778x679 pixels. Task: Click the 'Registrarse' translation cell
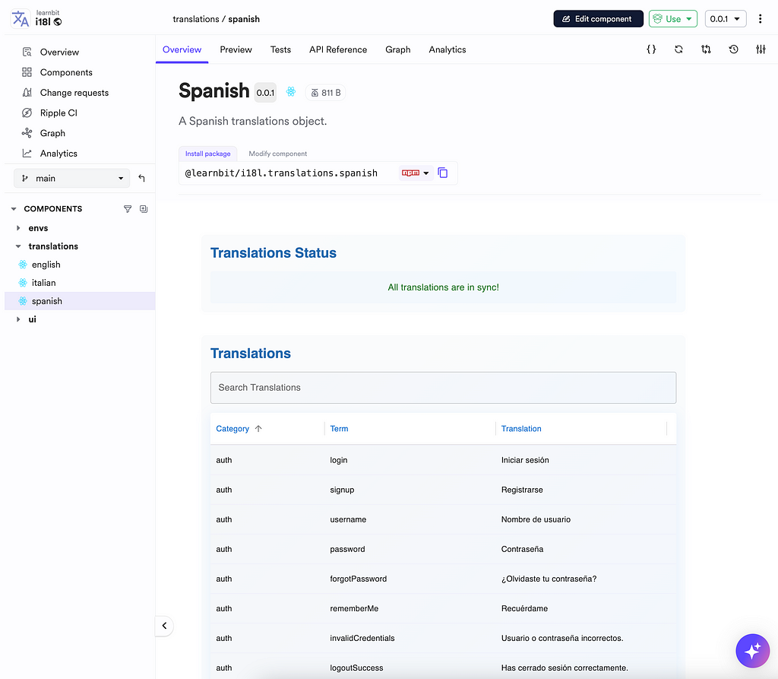coord(523,490)
